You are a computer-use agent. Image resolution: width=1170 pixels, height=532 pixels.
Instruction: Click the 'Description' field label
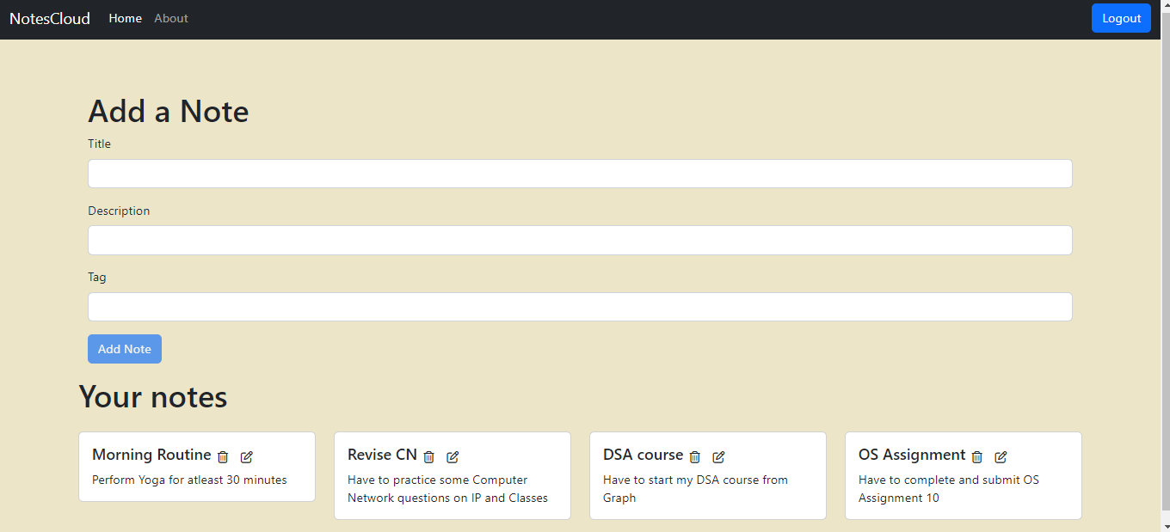[119, 211]
